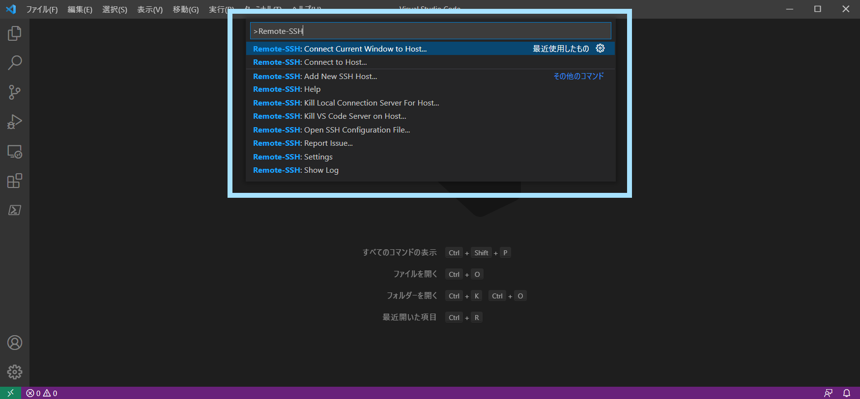Open the Run and Debug view icon
The width and height of the screenshot is (860, 399).
[x=15, y=122]
